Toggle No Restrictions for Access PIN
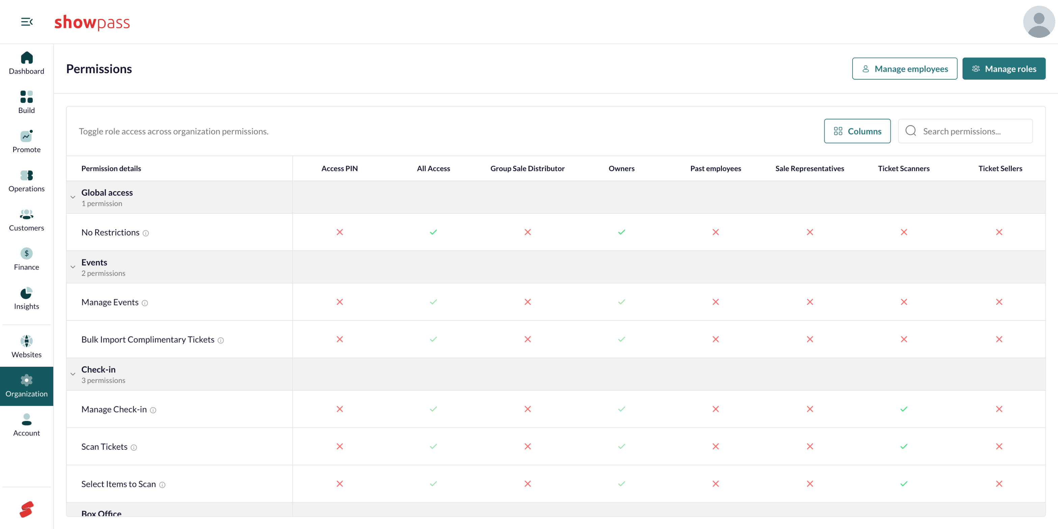 coord(340,232)
